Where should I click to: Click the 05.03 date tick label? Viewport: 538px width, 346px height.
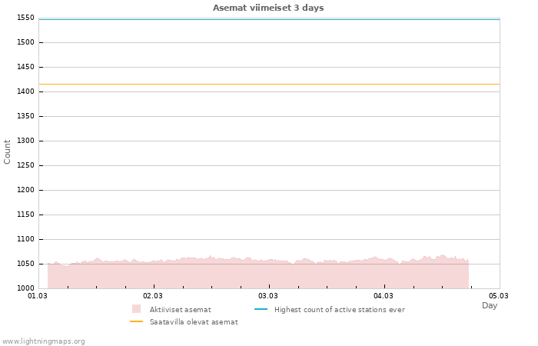click(x=499, y=295)
